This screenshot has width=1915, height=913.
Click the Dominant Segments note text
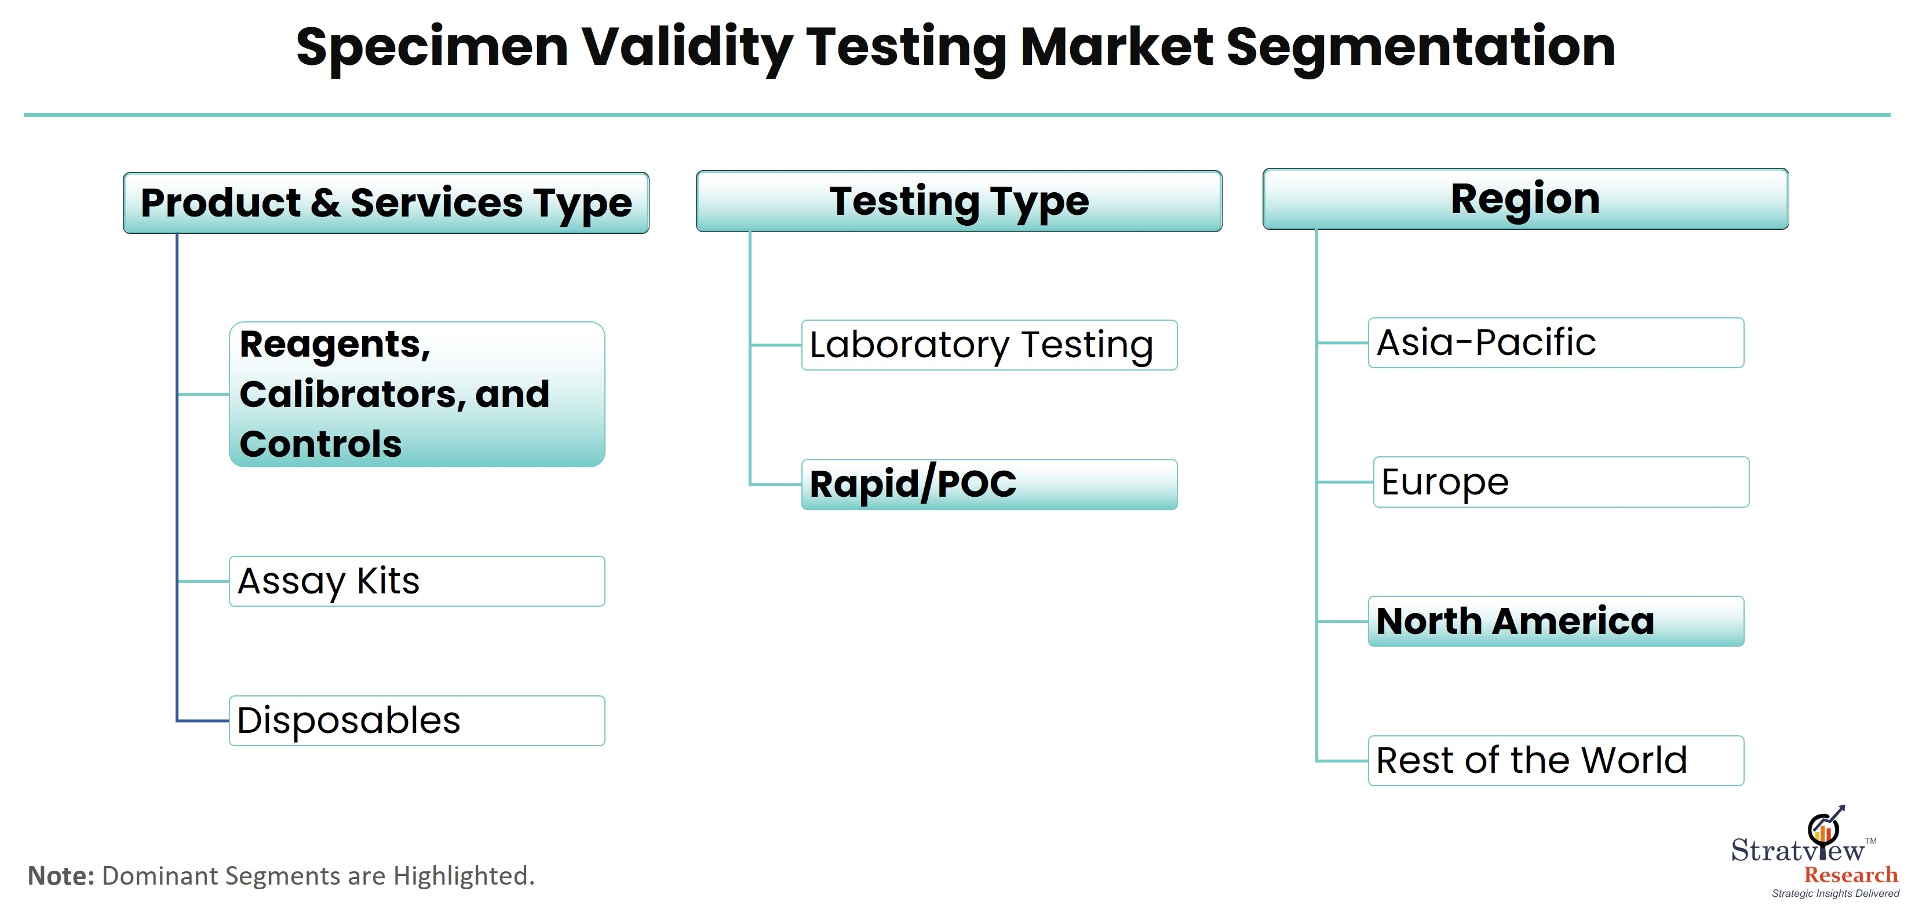[x=281, y=876]
